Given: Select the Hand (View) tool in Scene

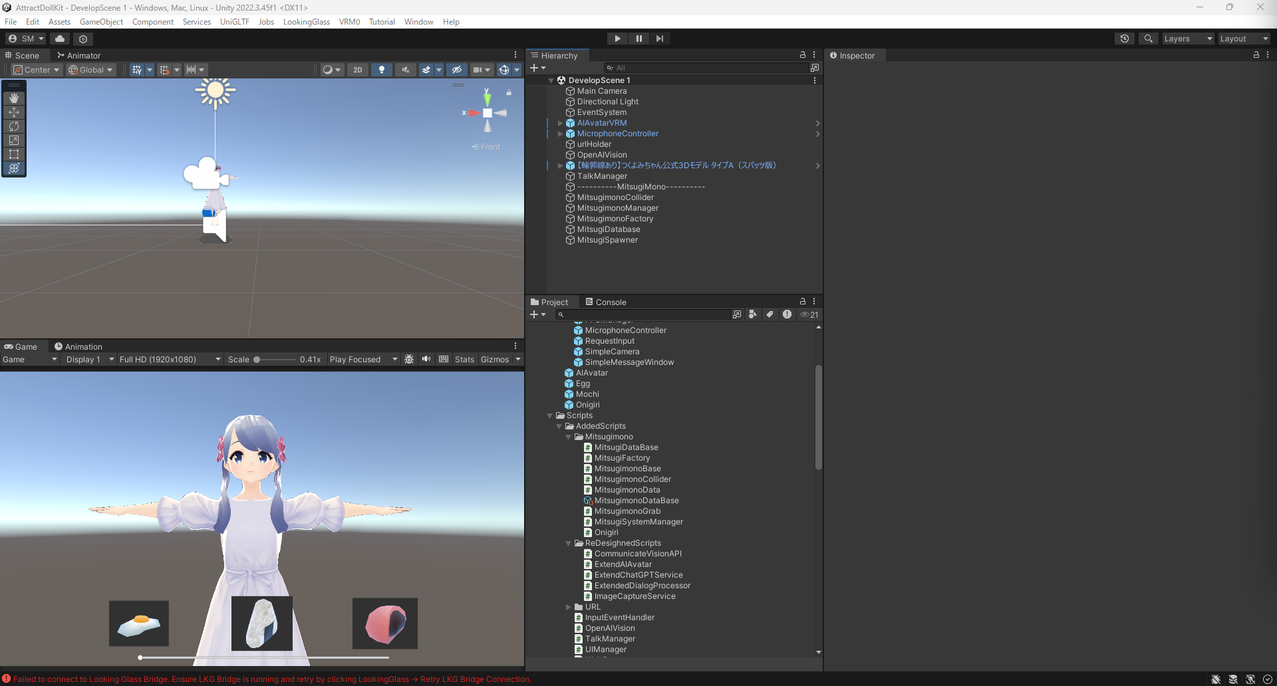Looking at the screenshot, I should click(14, 98).
